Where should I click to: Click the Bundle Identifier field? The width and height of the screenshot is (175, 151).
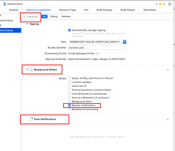click(x=97, y=47)
